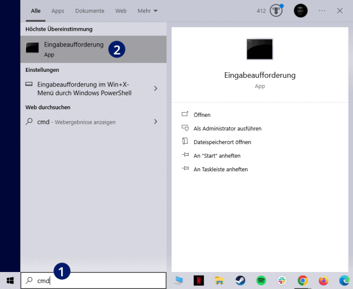Image resolution: width=353 pixels, height=289 pixels.
Task: Open the rewards trophy icon
Action: [276, 11]
